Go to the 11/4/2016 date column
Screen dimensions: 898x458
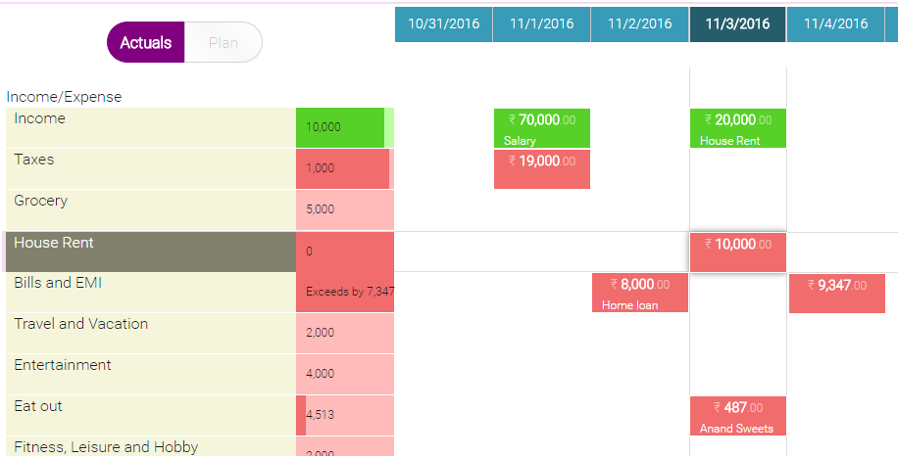pos(835,24)
